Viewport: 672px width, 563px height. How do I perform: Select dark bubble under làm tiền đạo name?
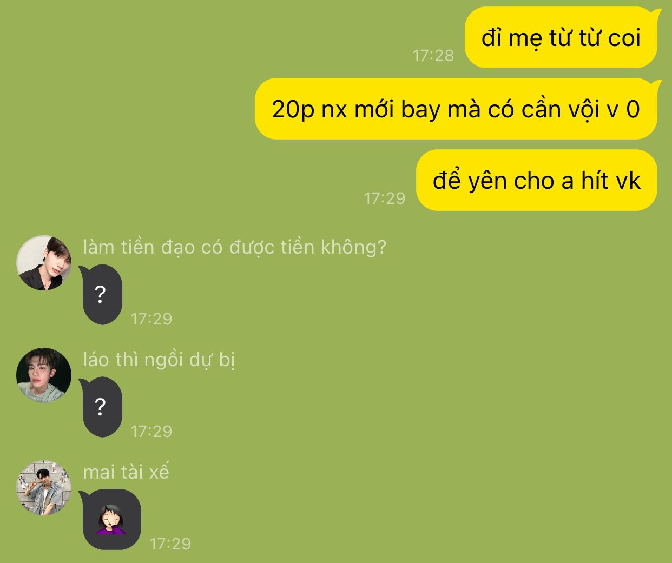pos(101,295)
